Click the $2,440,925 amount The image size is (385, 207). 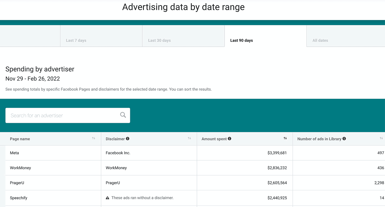(277, 198)
